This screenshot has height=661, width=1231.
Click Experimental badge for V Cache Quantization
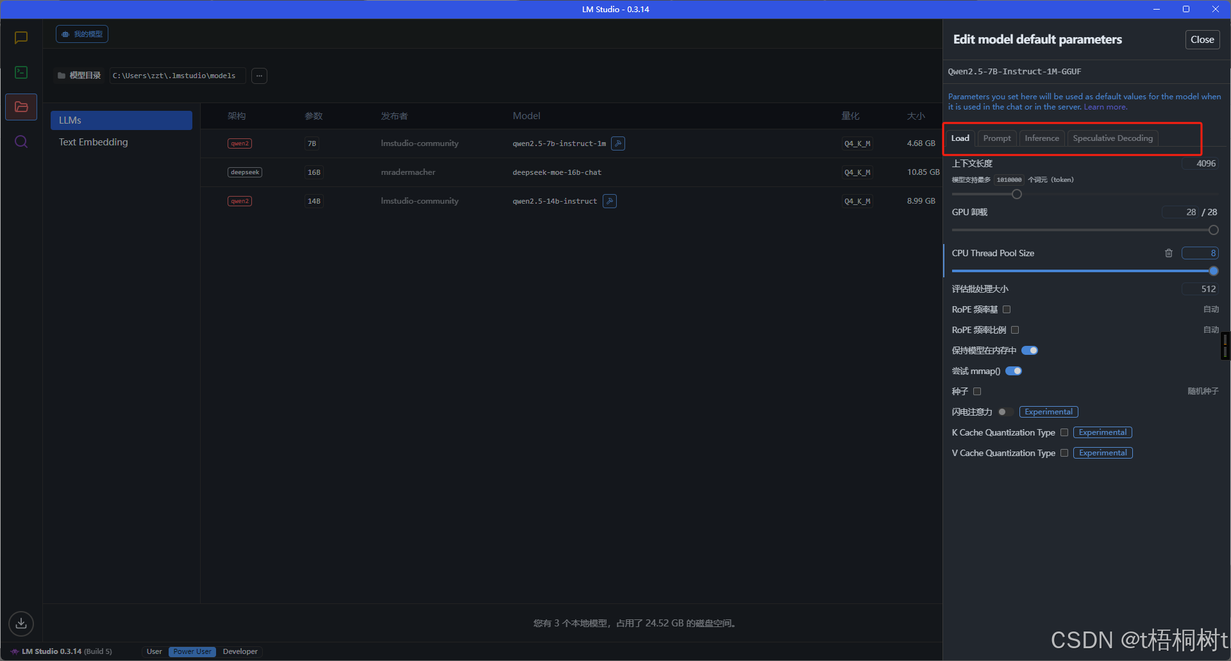1103,453
